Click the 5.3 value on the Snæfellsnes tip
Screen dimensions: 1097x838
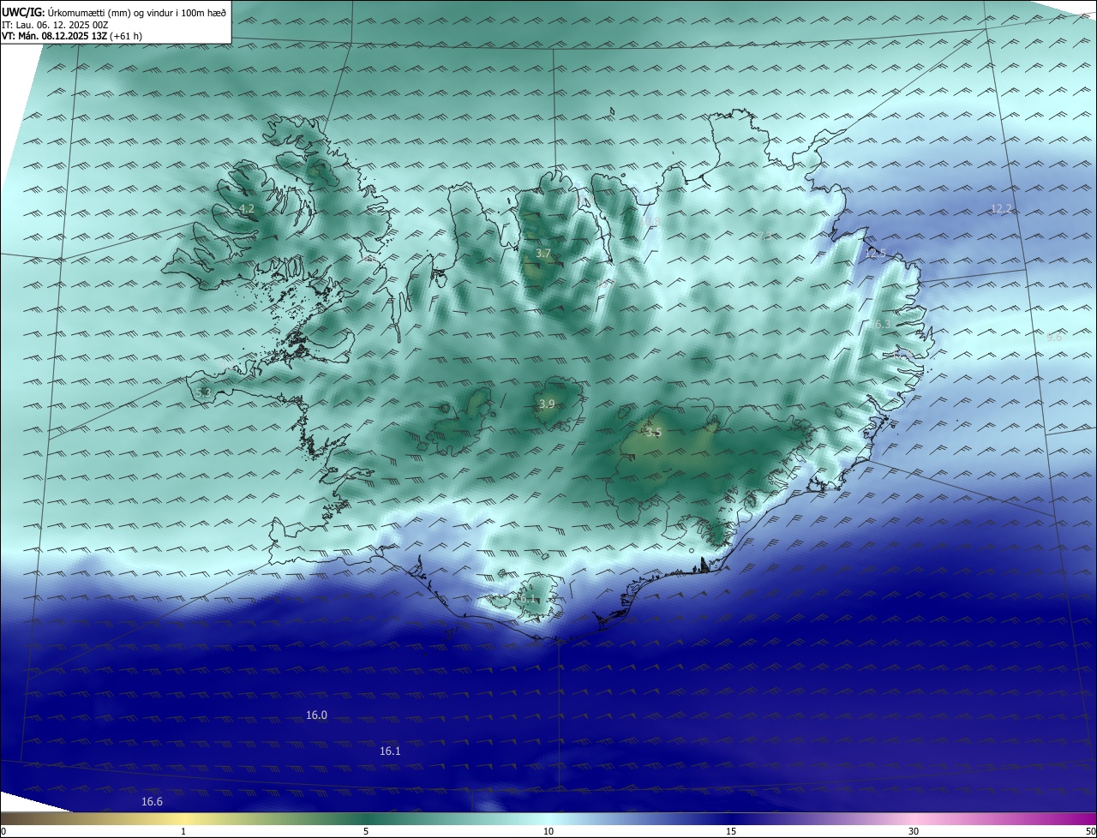pos(203,392)
